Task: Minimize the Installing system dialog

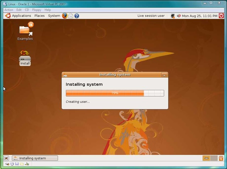Action: [x=164, y=75]
